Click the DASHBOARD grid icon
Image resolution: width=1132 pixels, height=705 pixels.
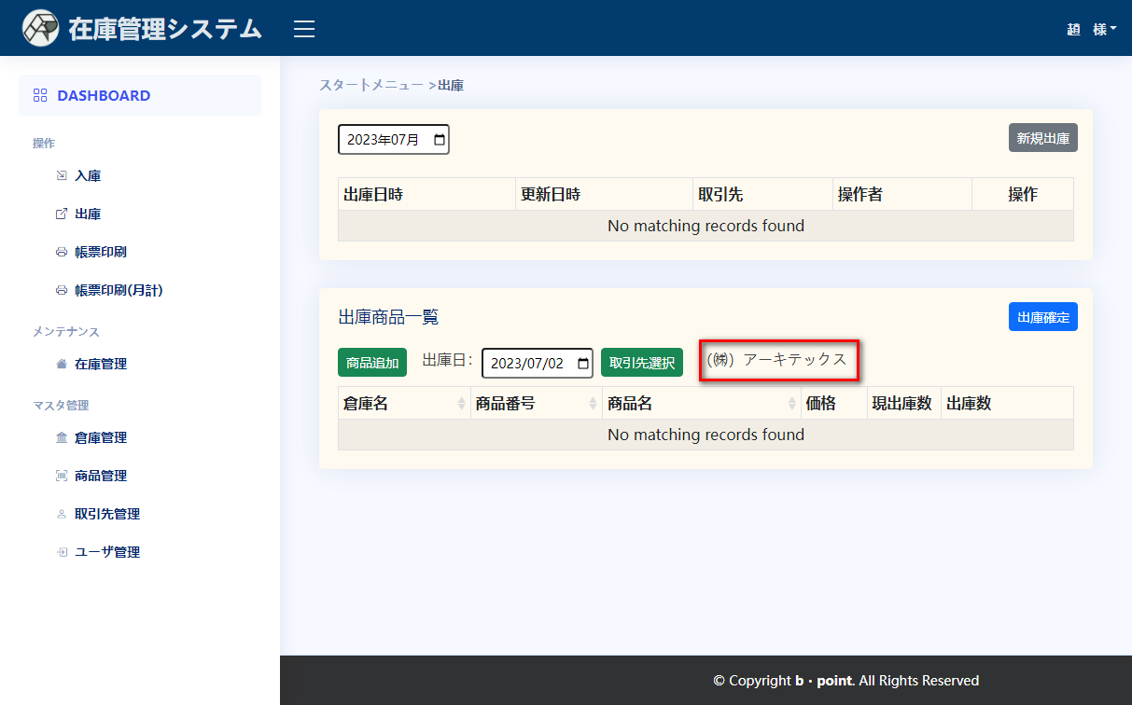click(40, 95)
